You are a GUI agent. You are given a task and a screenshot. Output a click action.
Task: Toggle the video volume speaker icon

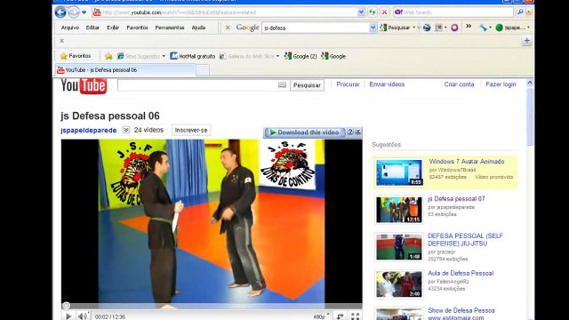click(x=83, y=316)
